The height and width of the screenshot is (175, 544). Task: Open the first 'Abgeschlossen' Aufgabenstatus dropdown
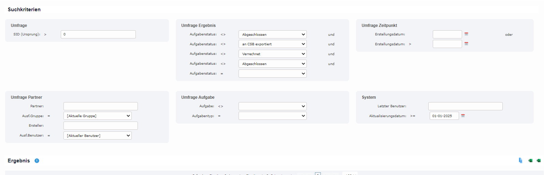(x=272, y=34)
